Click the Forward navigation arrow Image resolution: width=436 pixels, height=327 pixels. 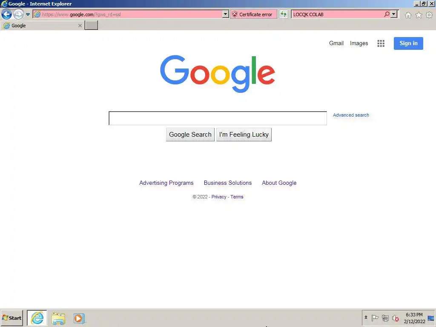pyautogui.click(x=19, y=14)
